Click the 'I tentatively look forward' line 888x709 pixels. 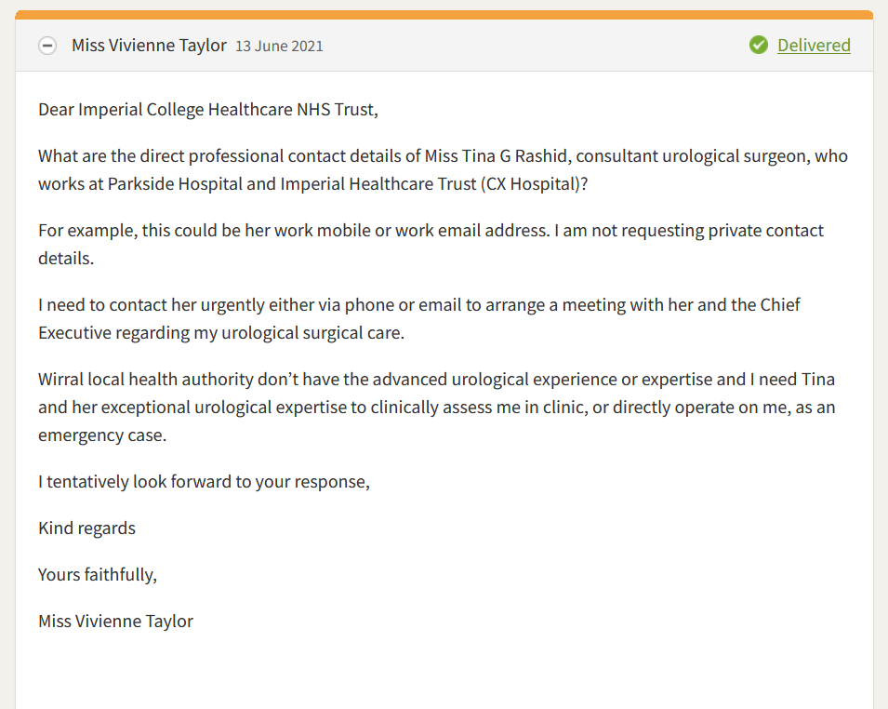click(x=204, y=482)
